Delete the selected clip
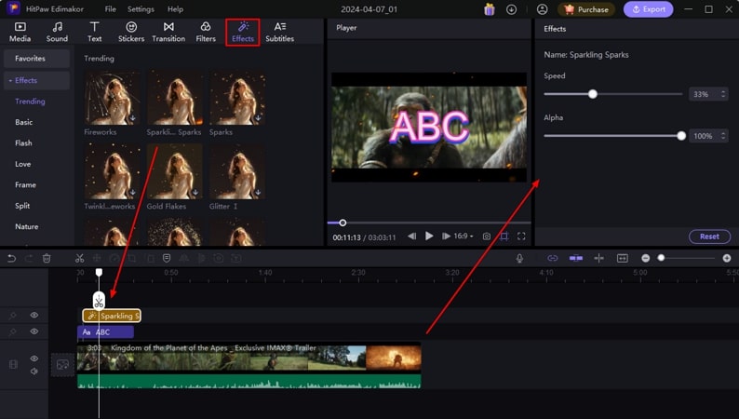Viewport: 739px width, 419px height. [47, 258]
